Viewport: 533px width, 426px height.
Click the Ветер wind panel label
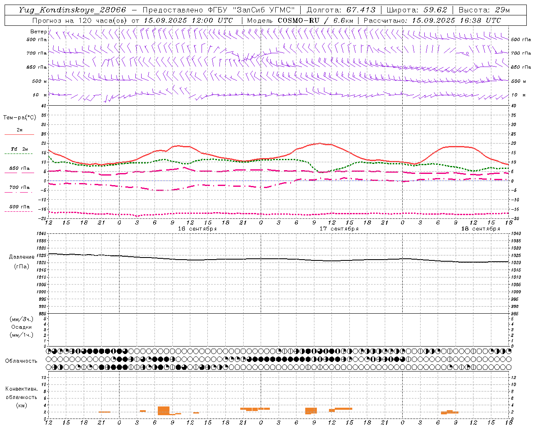click(x=38, y=32)
